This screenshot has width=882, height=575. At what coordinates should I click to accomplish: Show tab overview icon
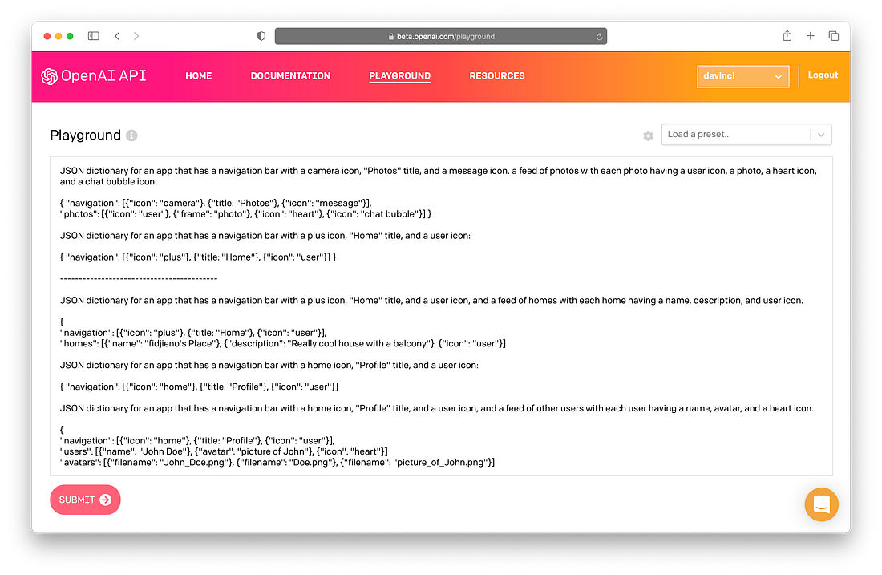tap(834, 36)
